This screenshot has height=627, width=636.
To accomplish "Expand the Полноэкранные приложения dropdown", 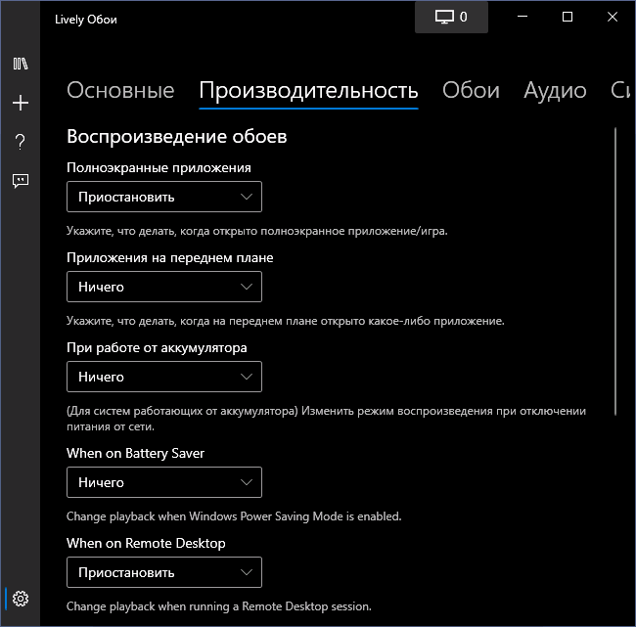I will coord(164,197).
